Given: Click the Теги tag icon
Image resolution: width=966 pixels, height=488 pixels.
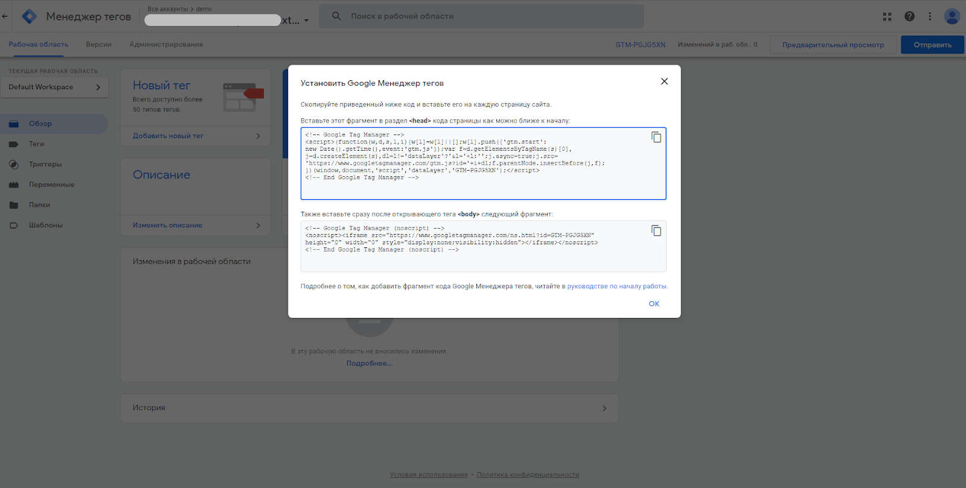Looking at the screenshot, I should point(14,144).
